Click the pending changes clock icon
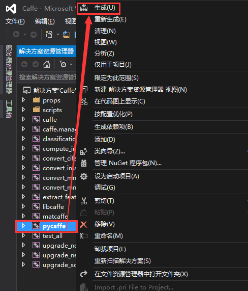The width and height of the screenshot is (248, 291). click(63, 64)
